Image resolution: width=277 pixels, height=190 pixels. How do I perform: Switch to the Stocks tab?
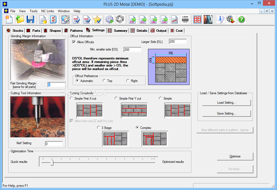(x=15, y=31)
